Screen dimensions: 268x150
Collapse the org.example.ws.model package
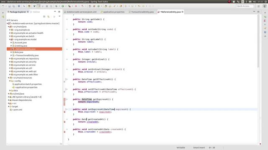point(10,40)
